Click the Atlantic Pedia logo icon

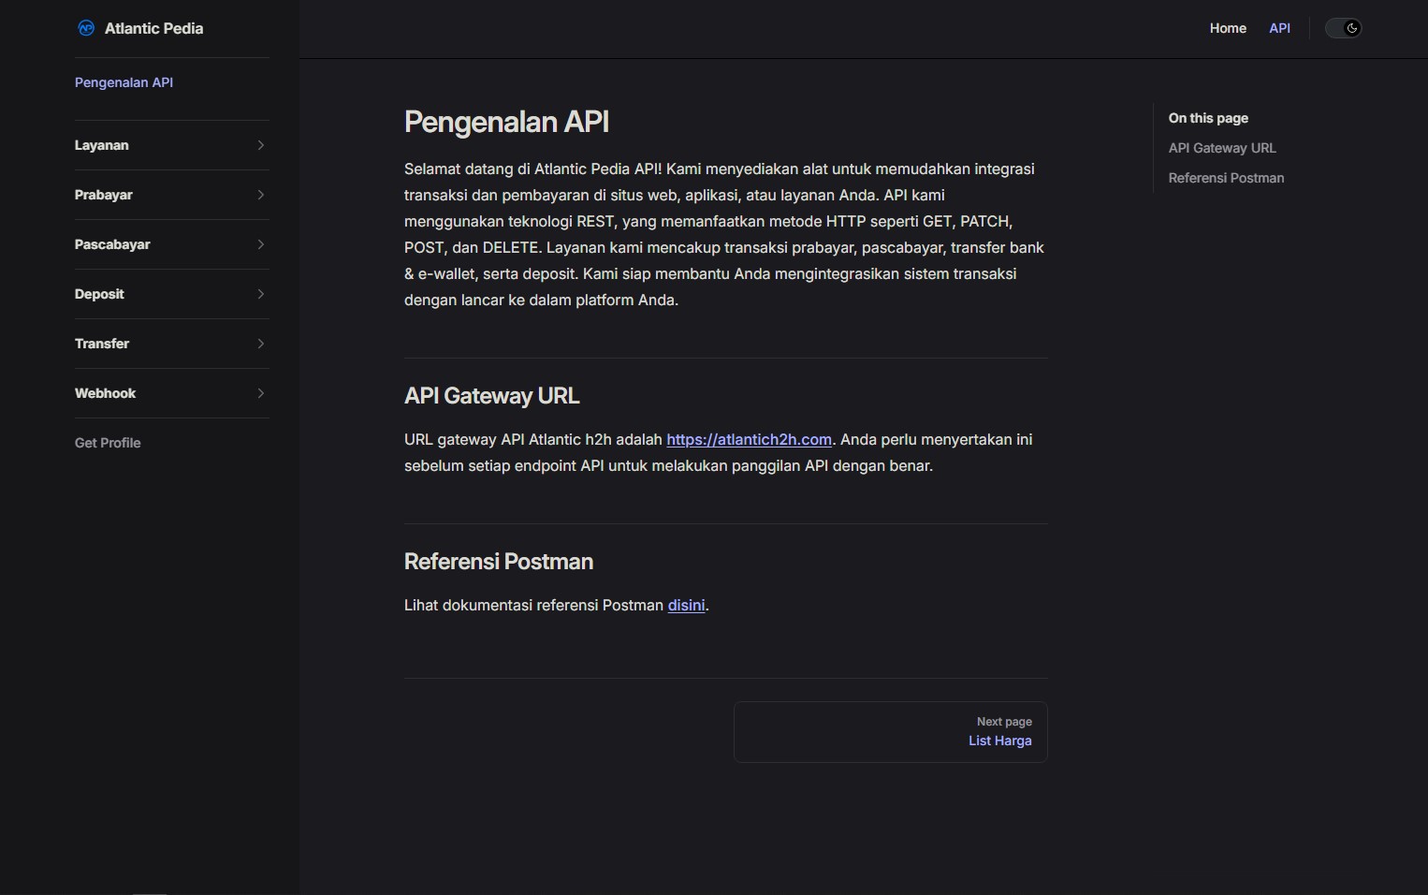tap(86, 28)
